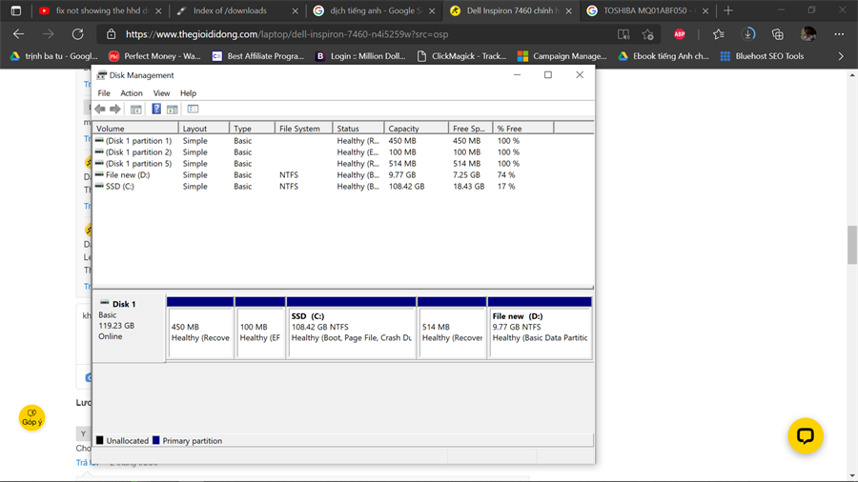Click the Show/Hide Console Tree toolbar icon
Image resolution: width=858 pixels, height=482 pixels.
tap(136, 110)
